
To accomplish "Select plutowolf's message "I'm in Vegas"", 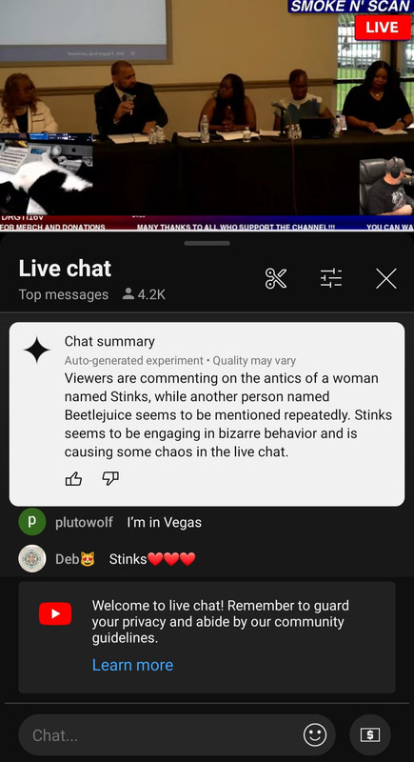I will pos(164,522).
